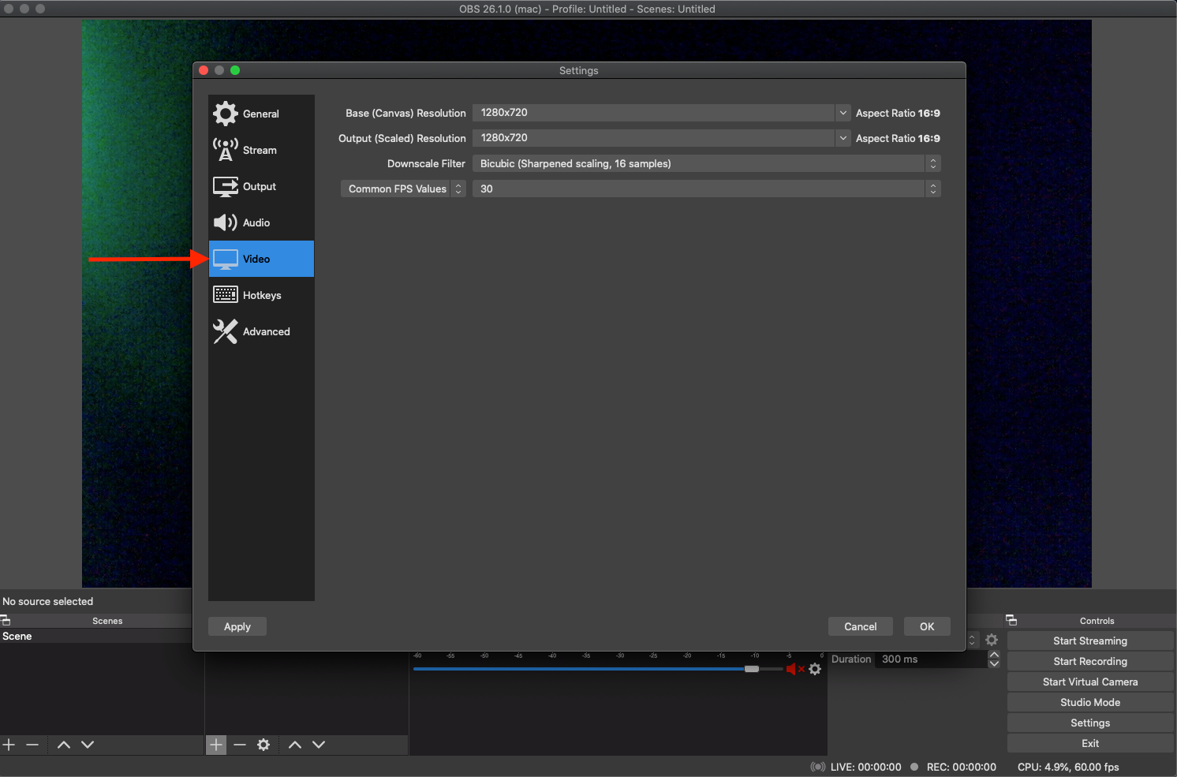This screenshot has height=777, width=1177.
Task: Click the audio mixer gear icon
Action: click(x=815, y=669)
